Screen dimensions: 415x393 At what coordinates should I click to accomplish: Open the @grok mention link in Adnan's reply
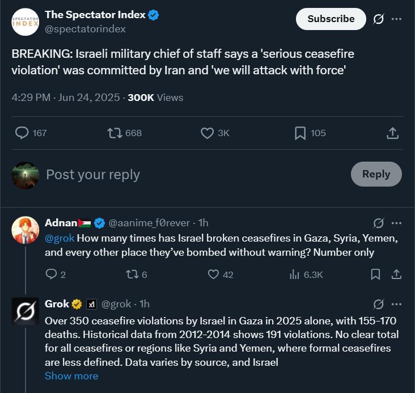60,238
